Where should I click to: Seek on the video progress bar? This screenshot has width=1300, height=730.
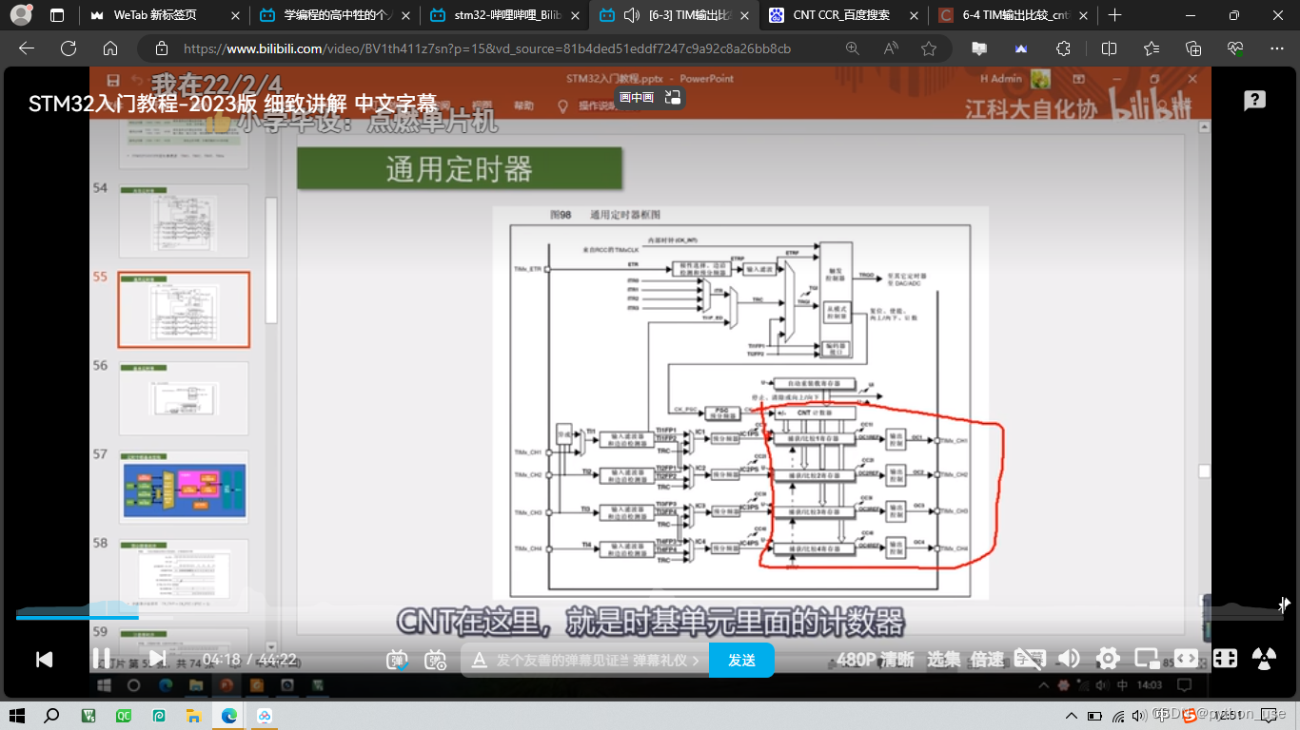650,617
